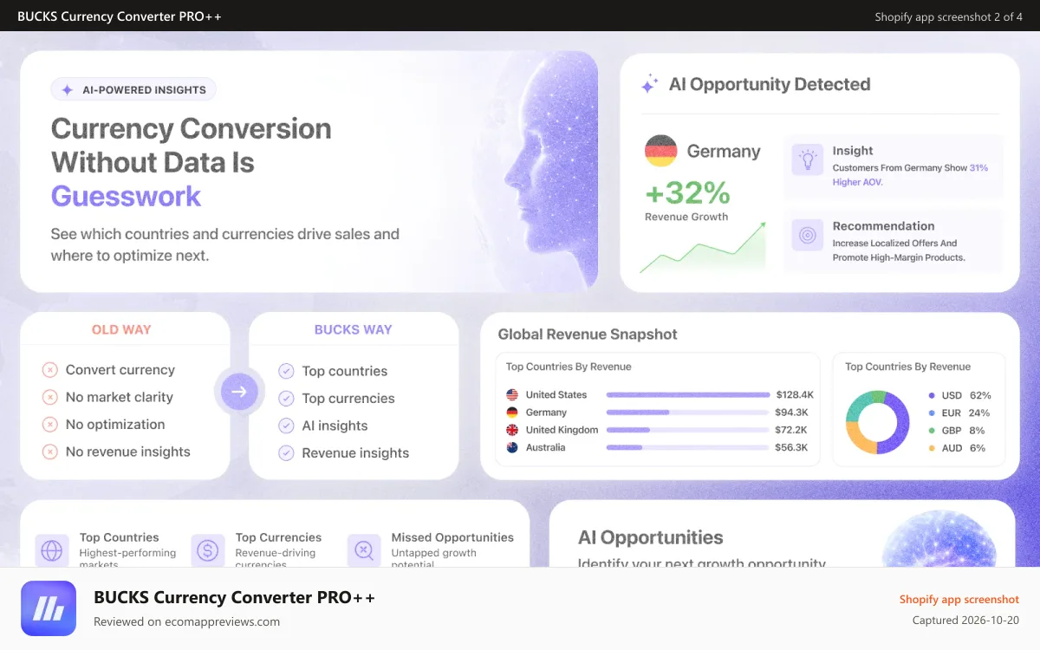Click 'Revenue Growth' label under +32%
Viewport: 1040px width, 650px height.
point(686,217)
